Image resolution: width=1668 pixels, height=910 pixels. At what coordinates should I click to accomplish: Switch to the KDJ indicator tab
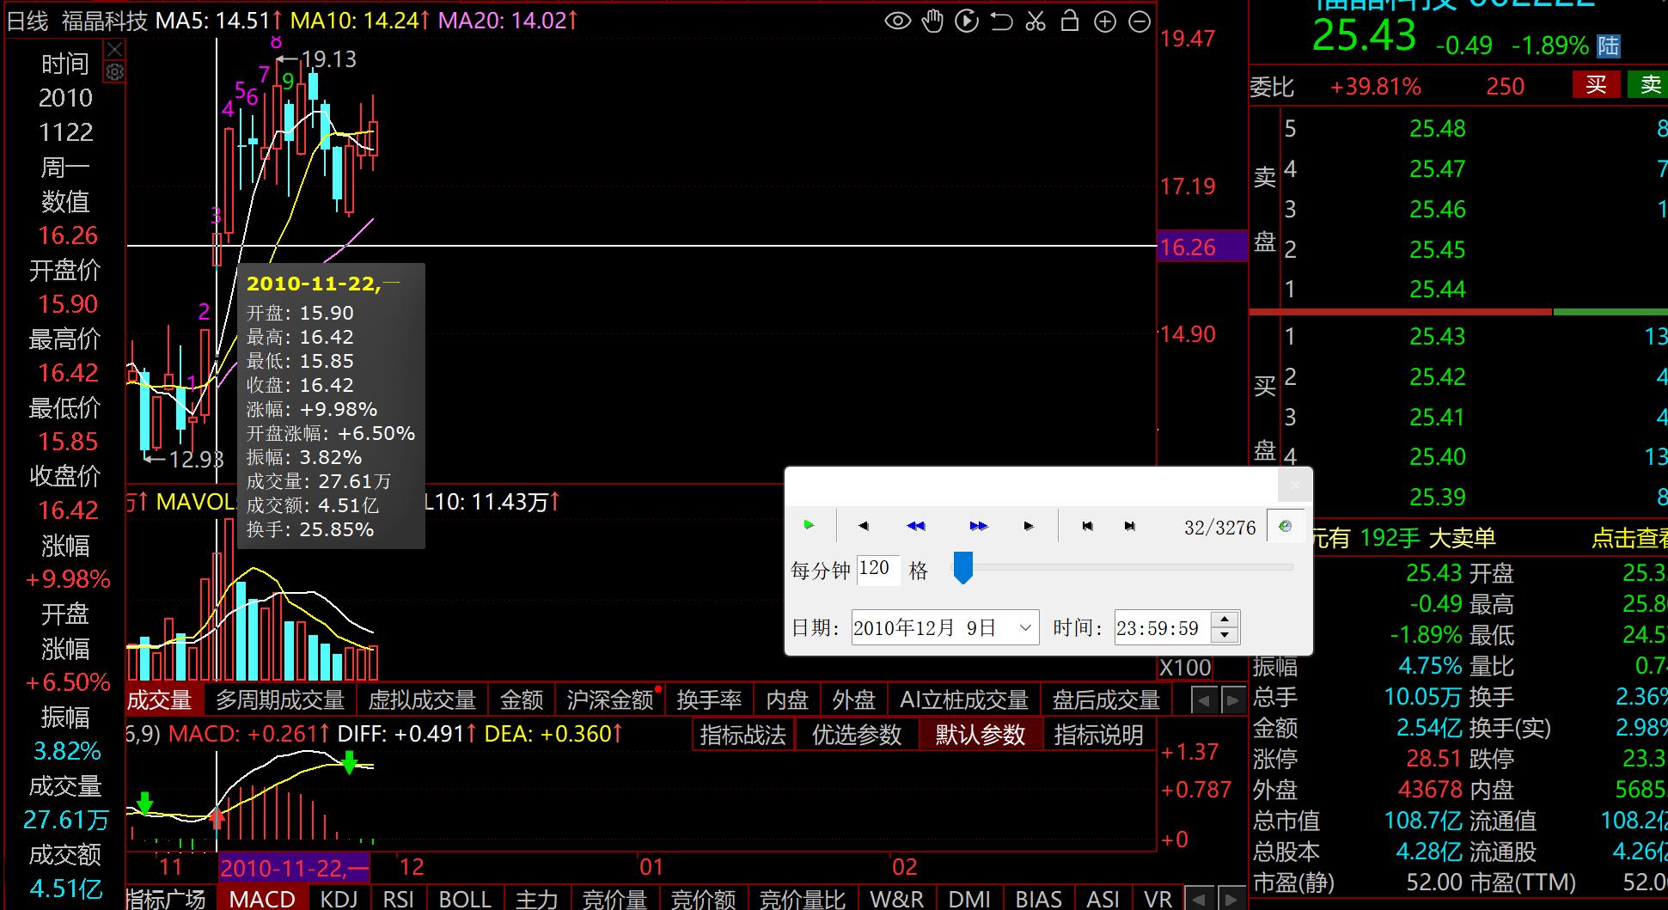(x=339, y=899)
